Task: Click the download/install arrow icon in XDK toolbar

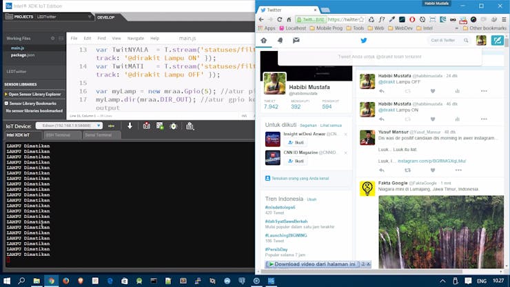Action: click(x=130, y=126)
